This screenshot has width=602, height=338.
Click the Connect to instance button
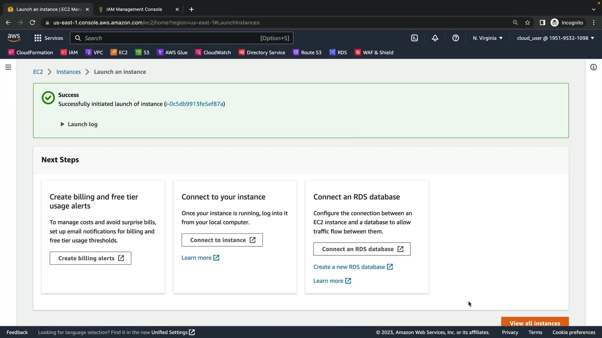pyautogui.click(x=222, y=240)
